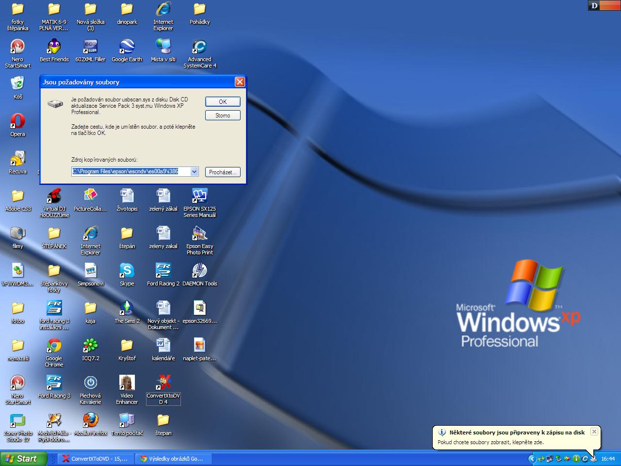
Task: Select the MATIK 6-9 PLNÁ VER folder
Action: [54, 16]
